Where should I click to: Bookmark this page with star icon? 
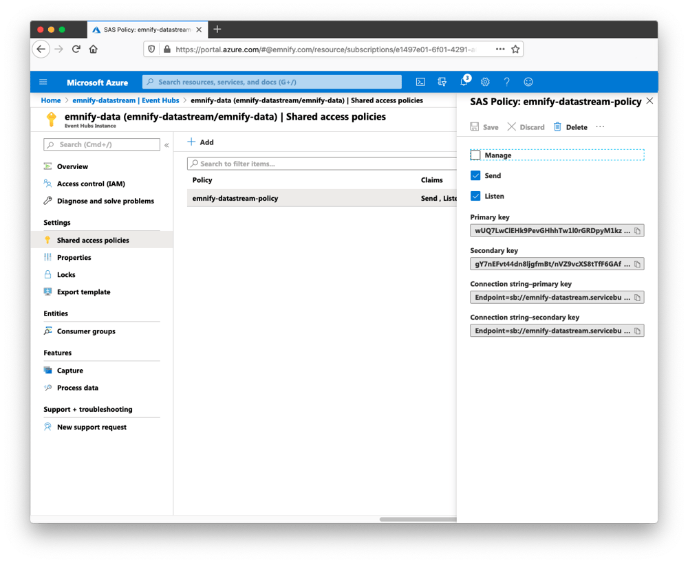coord(515,49)
